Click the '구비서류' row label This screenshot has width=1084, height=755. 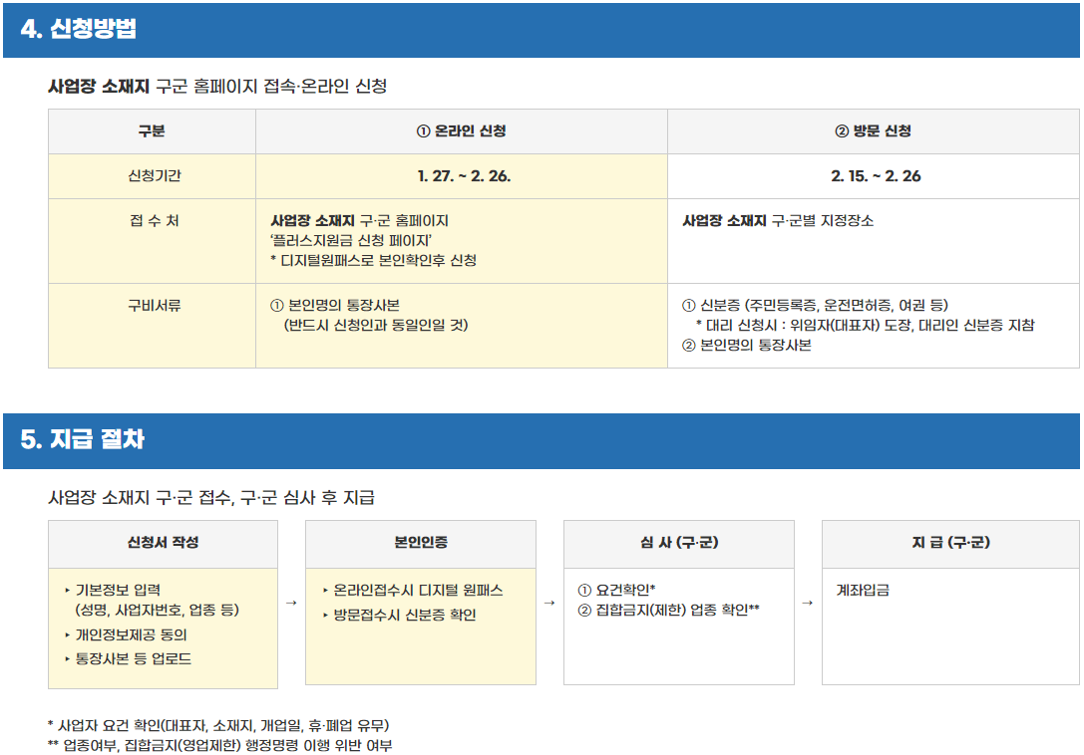(155, 306)
